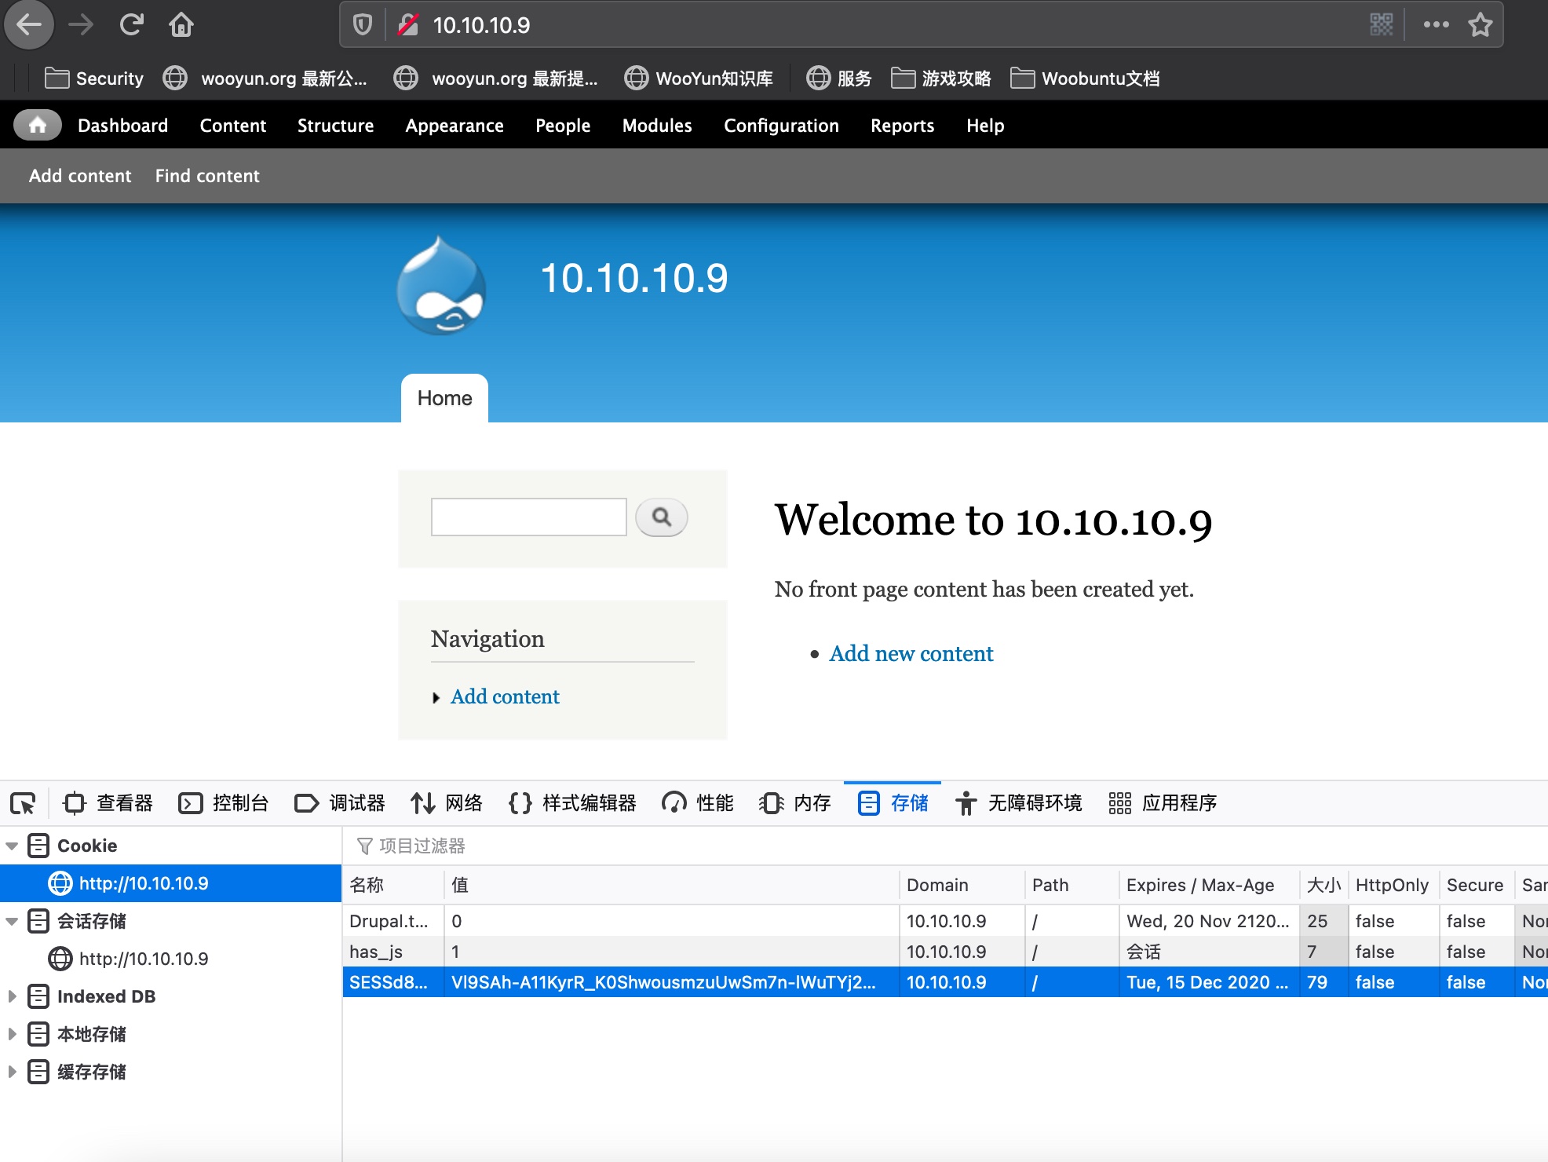Switch to the 网络 devtools tab
Viewport: 1548px width, 1162px height.
coord(447,803)
